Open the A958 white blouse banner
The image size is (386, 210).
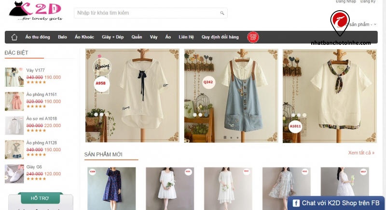(x=132, y=95)
